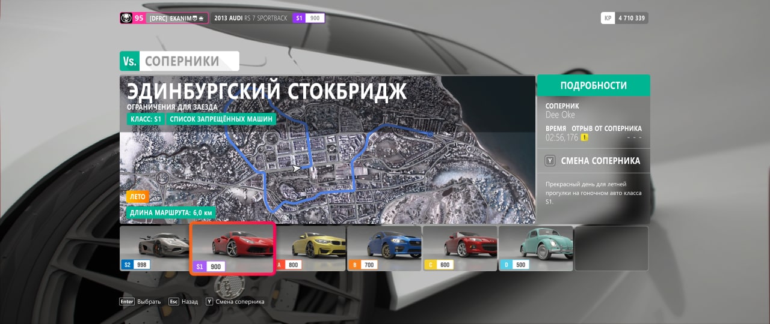770x324 pixels.
Task: Click the S1 900 class badge in header
Action: [x=309, y=18]
